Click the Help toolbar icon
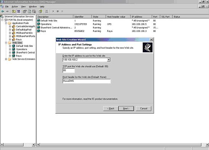 coord(40,12)
